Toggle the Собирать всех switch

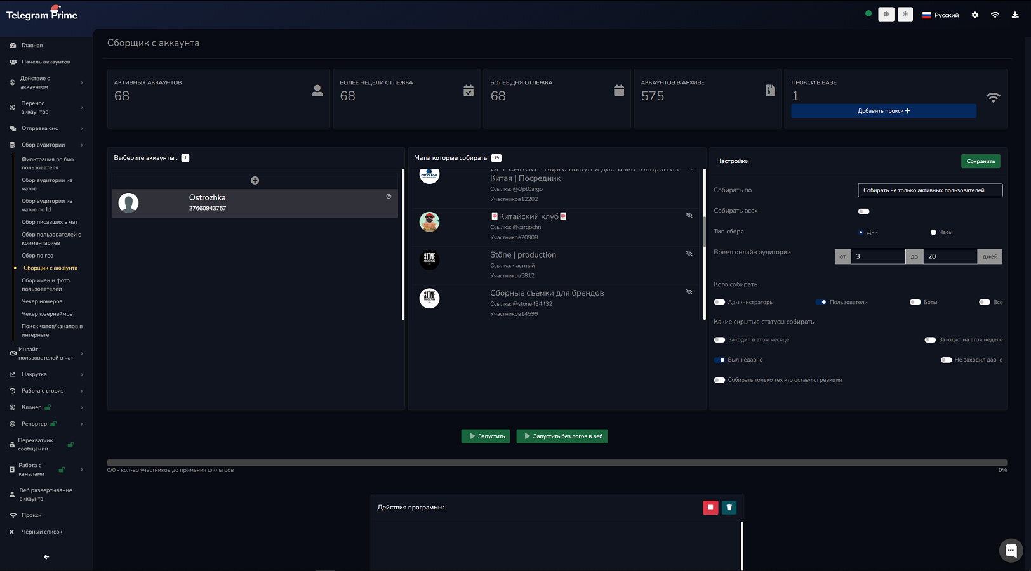[x=863, y=211]
